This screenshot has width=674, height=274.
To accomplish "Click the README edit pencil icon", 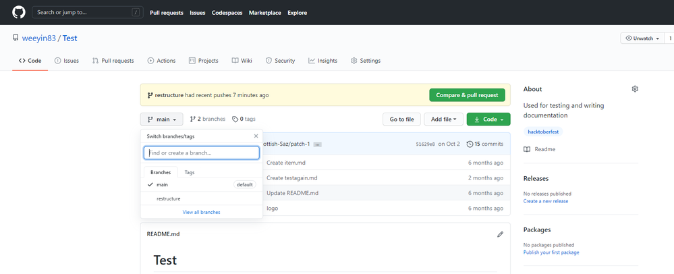I will pos(500,234).
